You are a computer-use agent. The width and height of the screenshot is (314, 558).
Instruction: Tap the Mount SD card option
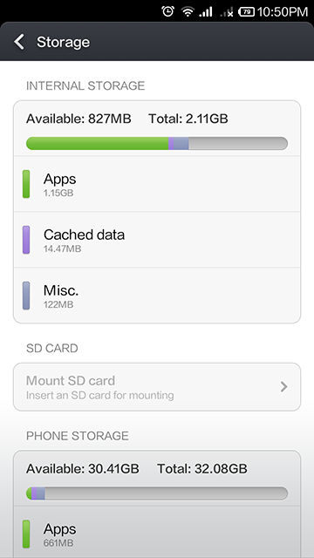point(157,387)
